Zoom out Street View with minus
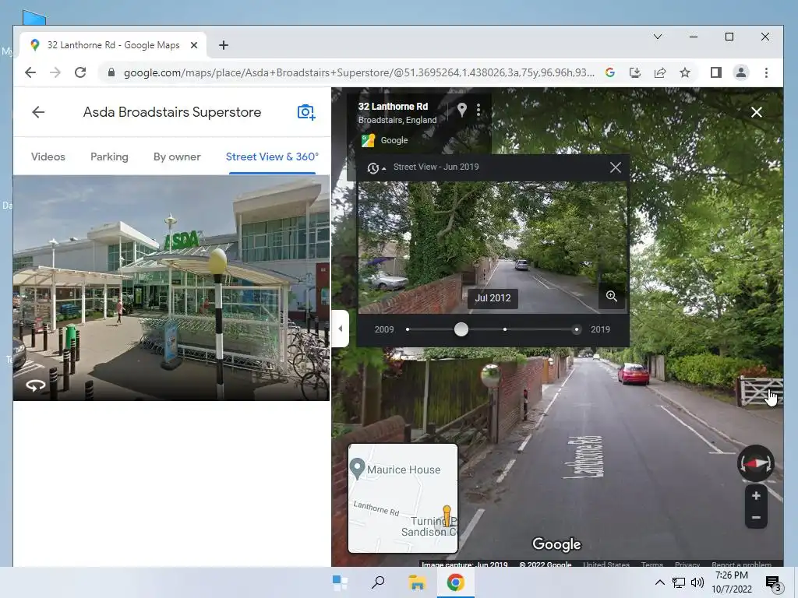The height and width of the screenshot is (598, 798). click(756, 518)
